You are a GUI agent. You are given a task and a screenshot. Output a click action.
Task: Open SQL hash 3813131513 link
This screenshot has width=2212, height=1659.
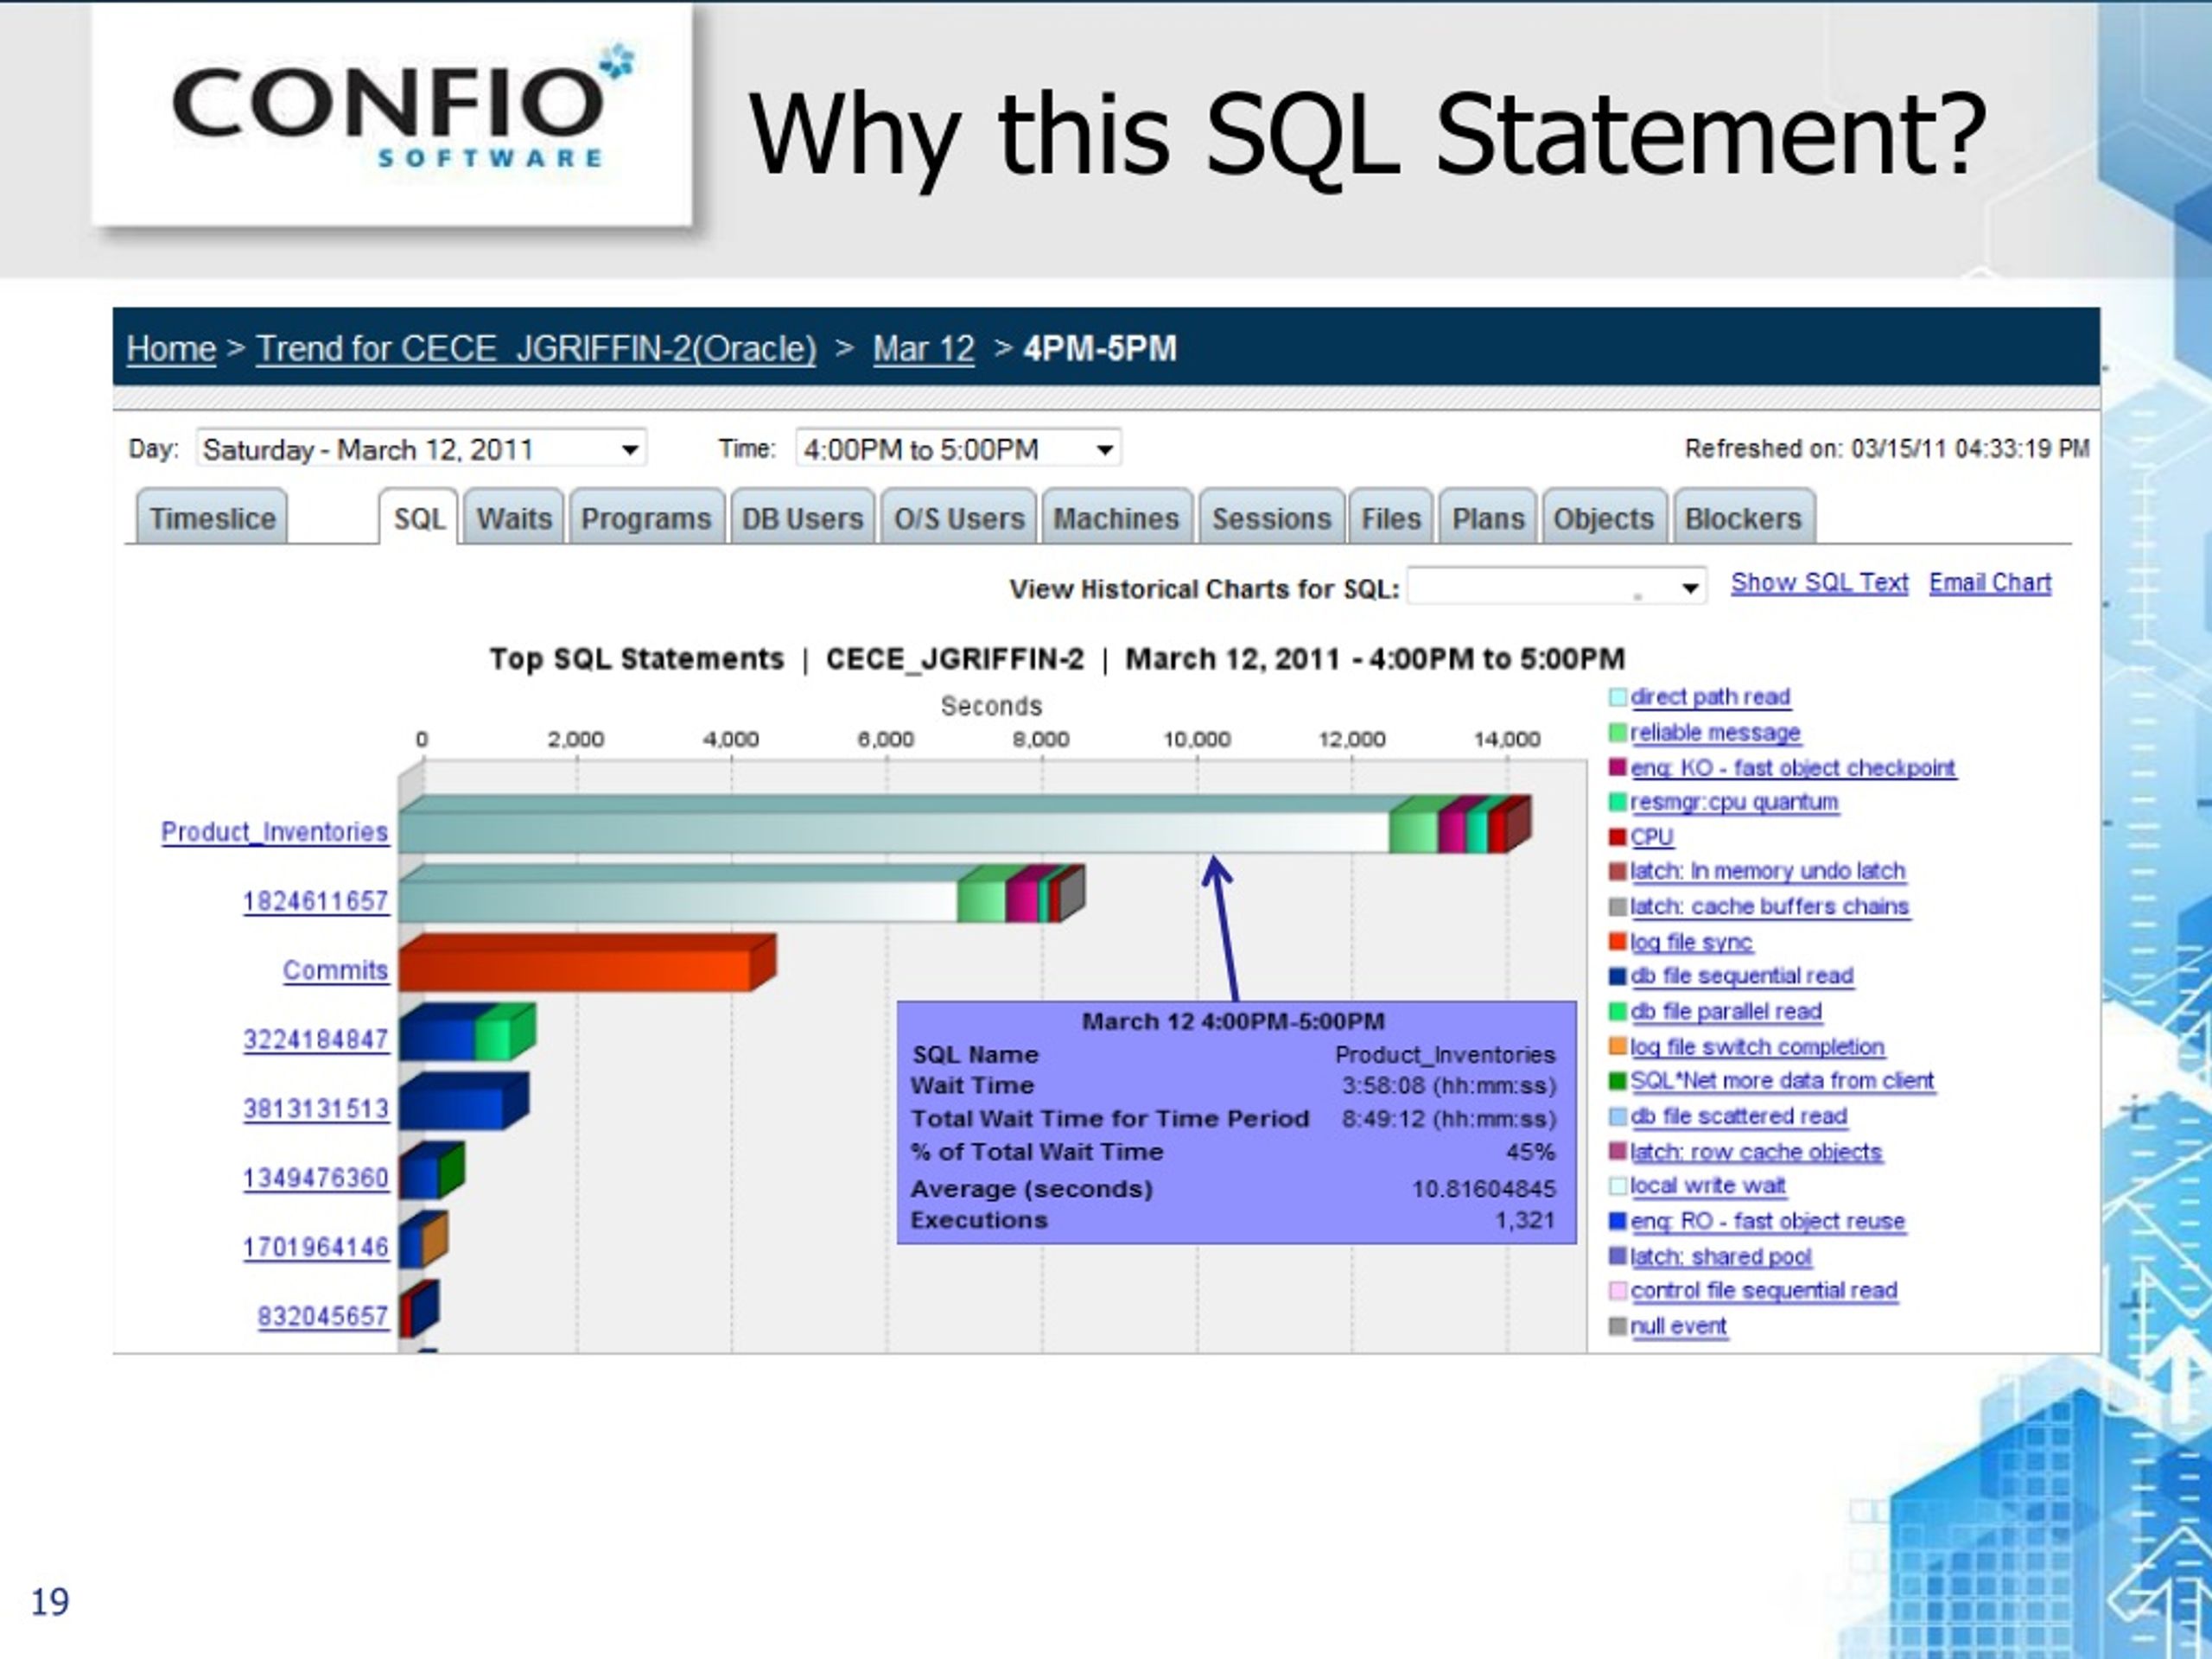coord(315,1109)
